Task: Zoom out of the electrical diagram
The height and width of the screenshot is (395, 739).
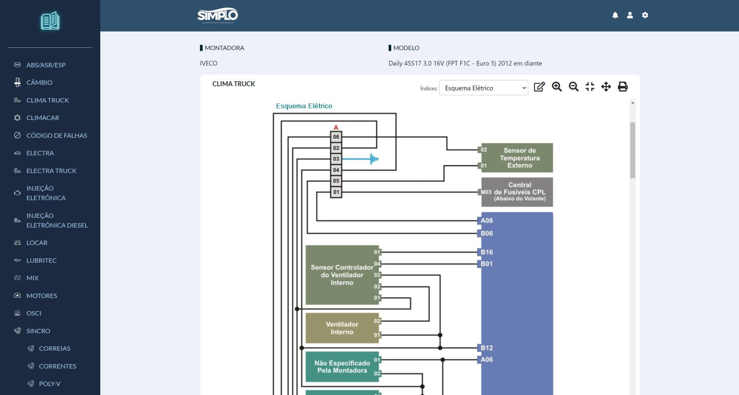Action: 573,87
